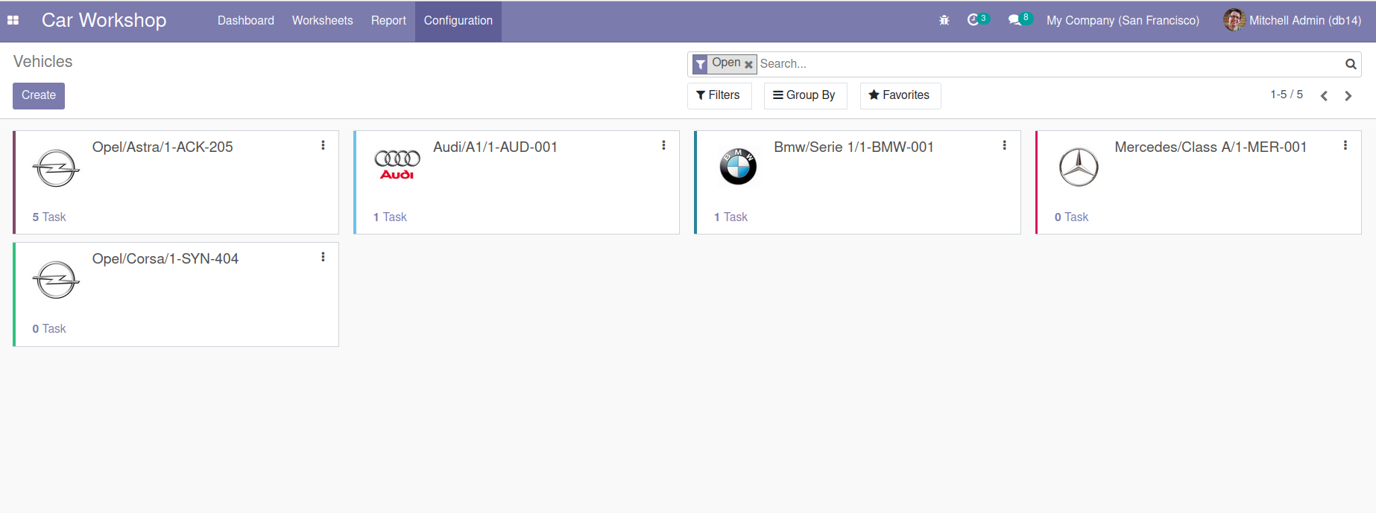Image resolution: width=1376 pixels, height=513 pixels.
Task: Remove the Open filter tag
Action: [x=748, y=65]
